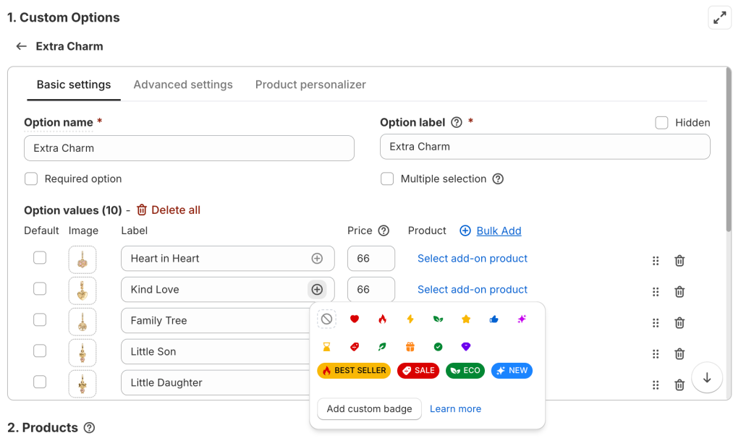Screen dimensions: 741x438
Task: Pick the blue thumbs-up badge icon
Action: coord(494,319)
